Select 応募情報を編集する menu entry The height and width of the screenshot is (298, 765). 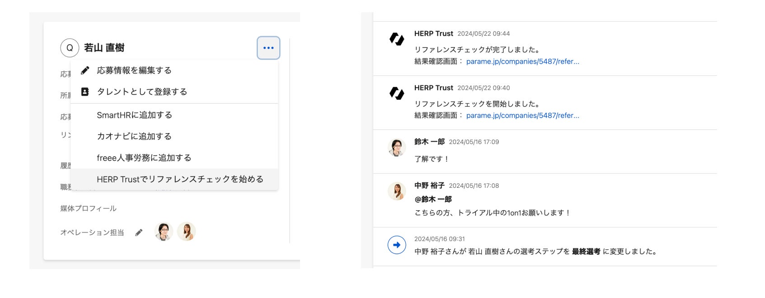coord(174,70)
